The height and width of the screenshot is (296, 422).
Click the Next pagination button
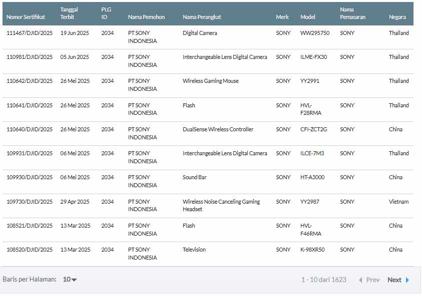click(394, 280)
